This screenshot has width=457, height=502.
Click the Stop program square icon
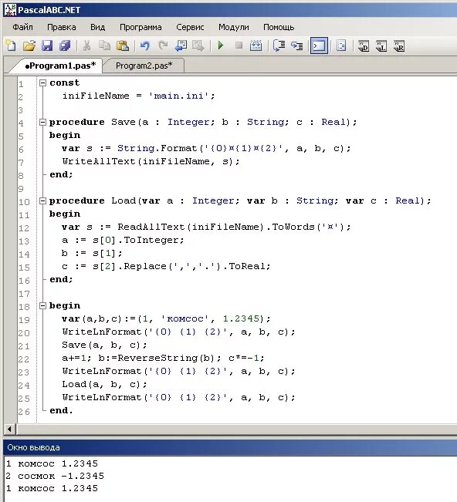click(x=239, y=45)
